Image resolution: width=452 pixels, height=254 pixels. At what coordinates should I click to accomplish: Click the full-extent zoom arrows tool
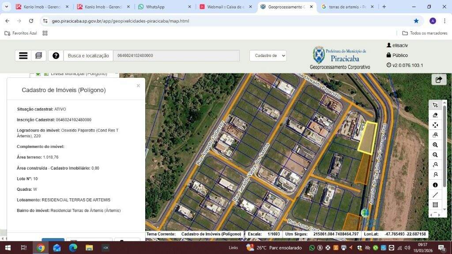pos(435,125)
